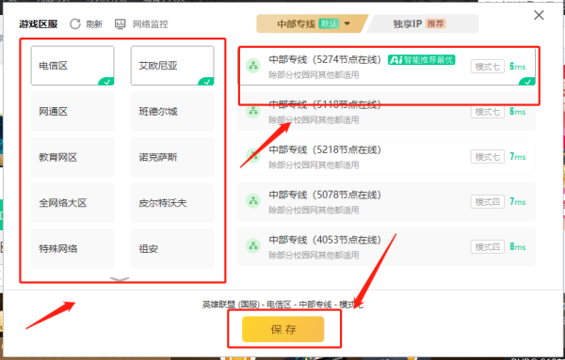Select line 中部专线（5274节点在线）
The image size is (565, 360).
(x=387, y=66)
